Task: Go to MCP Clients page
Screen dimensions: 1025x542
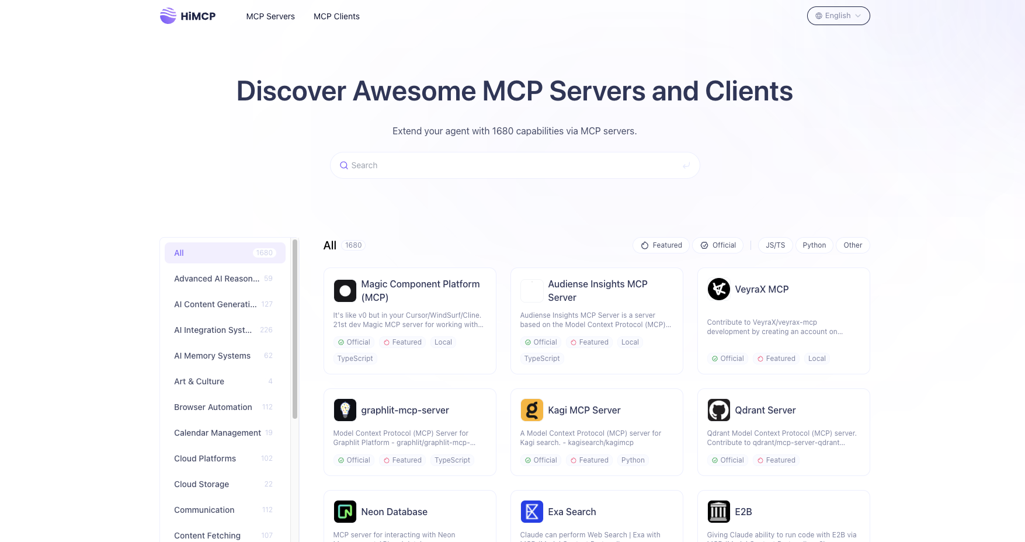Action: (x=336, y=16)
